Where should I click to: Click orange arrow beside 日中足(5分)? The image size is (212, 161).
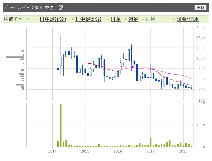pos(73,19)
